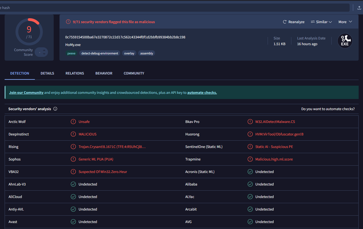363x229 pixels.
Task: Click the alert icon in the malicious banner
Action: [x=68, y=22]
